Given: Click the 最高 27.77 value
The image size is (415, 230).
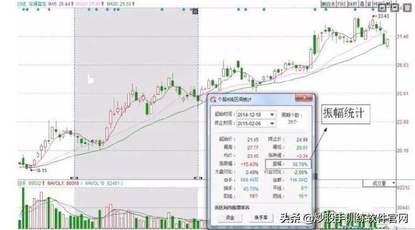Looking at the screenshot, I should pos(253,148).
